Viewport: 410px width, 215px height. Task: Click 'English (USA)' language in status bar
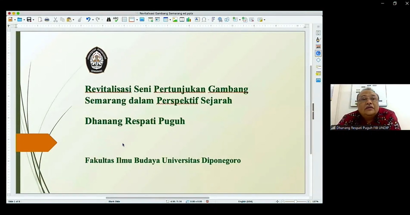(245, 201)
